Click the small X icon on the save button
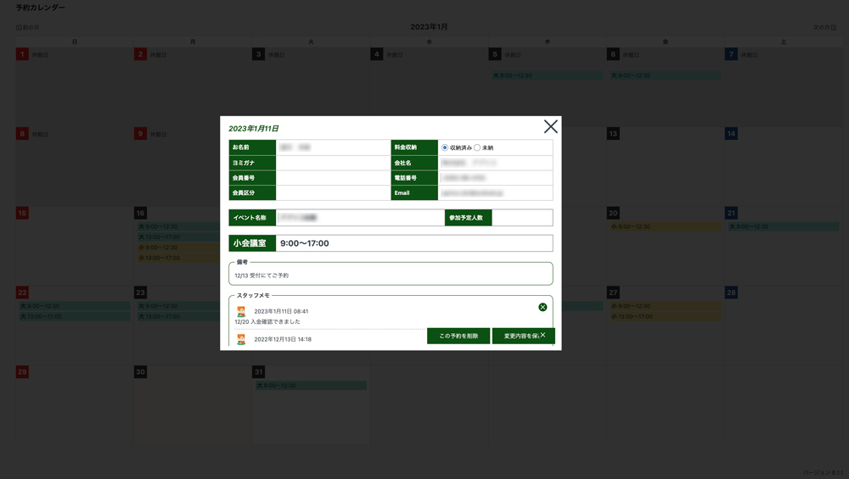This screenshot has height=479, width=849. point(543,336)
